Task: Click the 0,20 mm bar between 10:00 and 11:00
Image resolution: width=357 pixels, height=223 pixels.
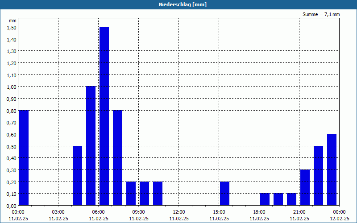Action: pos(158,194)
